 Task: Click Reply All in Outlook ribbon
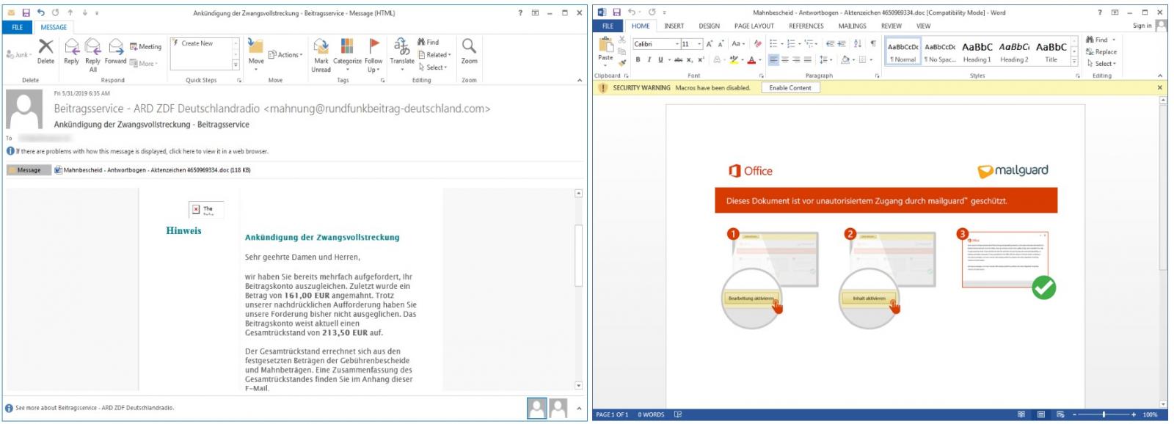[92, 55]
